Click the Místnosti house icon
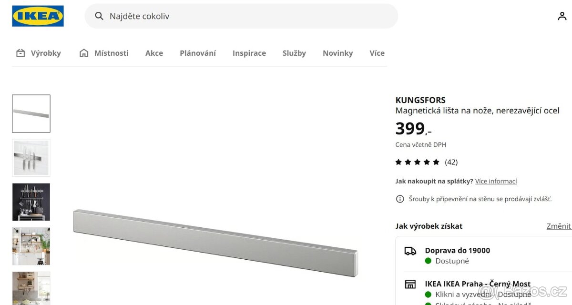Image resolution: width=572 pixels, height=305 pixels. tap(84, 53)
